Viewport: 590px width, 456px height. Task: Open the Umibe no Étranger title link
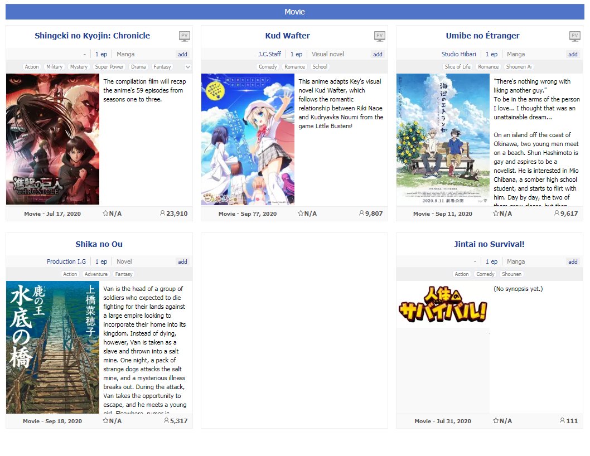pos(482,36)
